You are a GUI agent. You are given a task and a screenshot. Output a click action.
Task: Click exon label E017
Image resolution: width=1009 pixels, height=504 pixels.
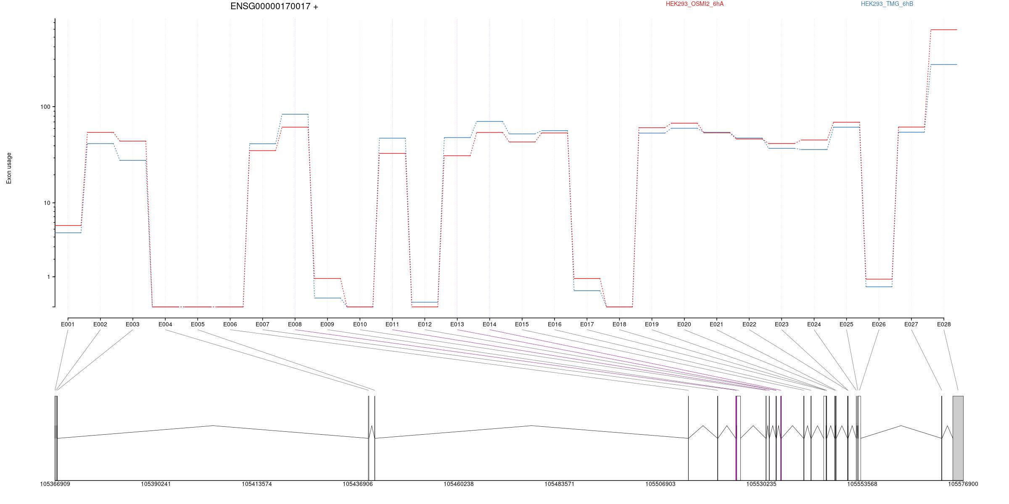coord(587,324)
